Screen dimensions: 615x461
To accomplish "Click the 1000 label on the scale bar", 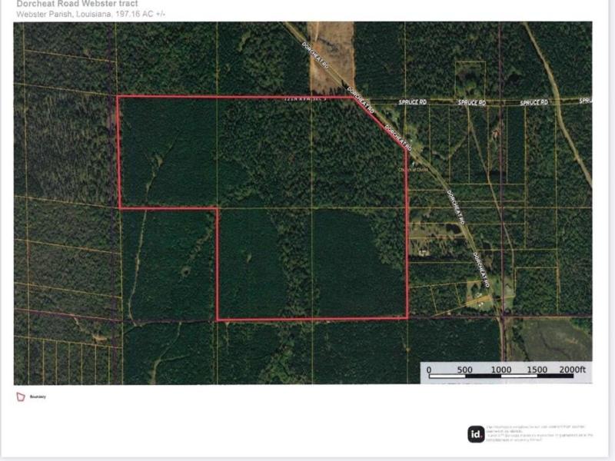I will 501,370.
